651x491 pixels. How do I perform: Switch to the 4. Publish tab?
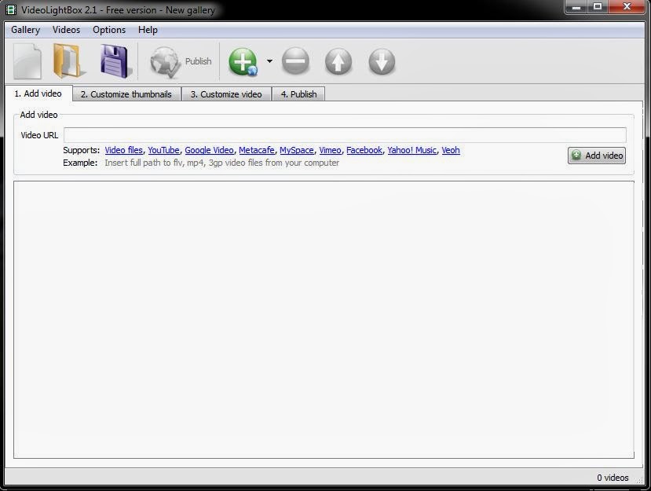(298, 94)
